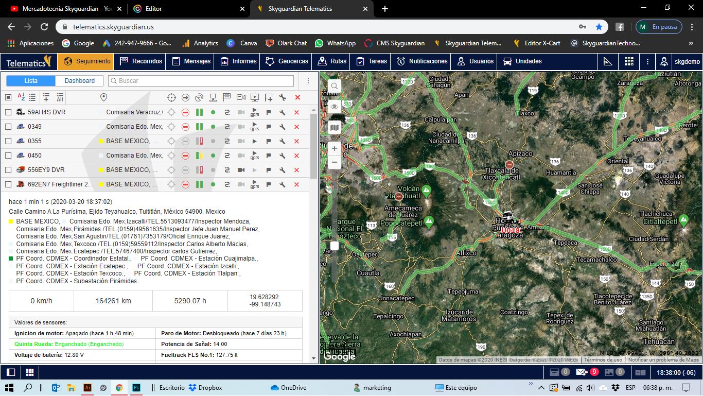
Task: Zoom in the map with plus button
Action: (335, 148)
